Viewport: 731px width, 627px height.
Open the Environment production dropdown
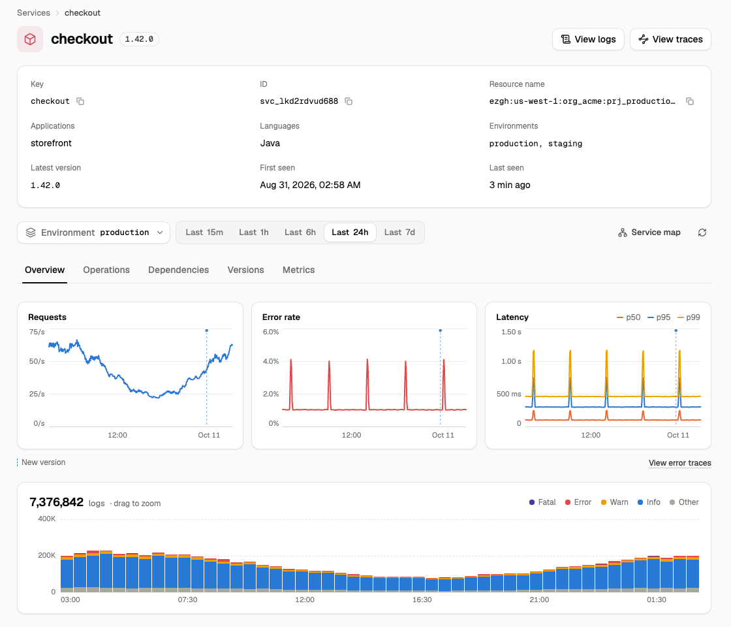(x=94, y=233)
